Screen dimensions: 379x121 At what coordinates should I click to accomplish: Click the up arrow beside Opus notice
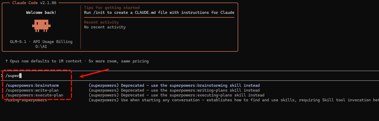tap(6, 61)
